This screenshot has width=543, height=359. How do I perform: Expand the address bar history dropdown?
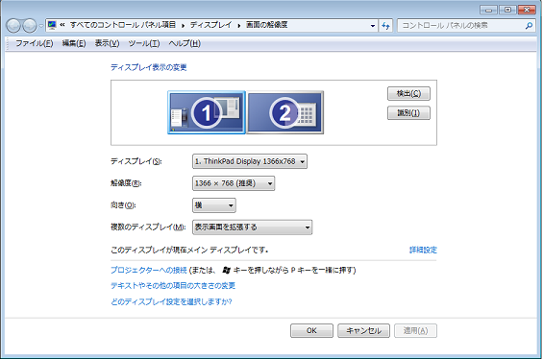(373, 25)
